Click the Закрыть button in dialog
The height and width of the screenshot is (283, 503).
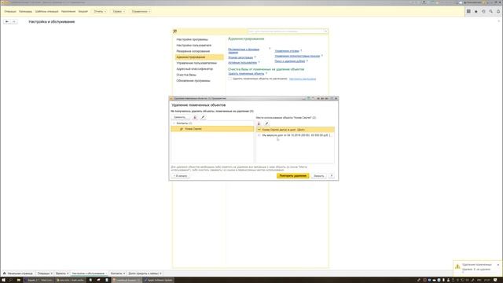coord(318,176)
